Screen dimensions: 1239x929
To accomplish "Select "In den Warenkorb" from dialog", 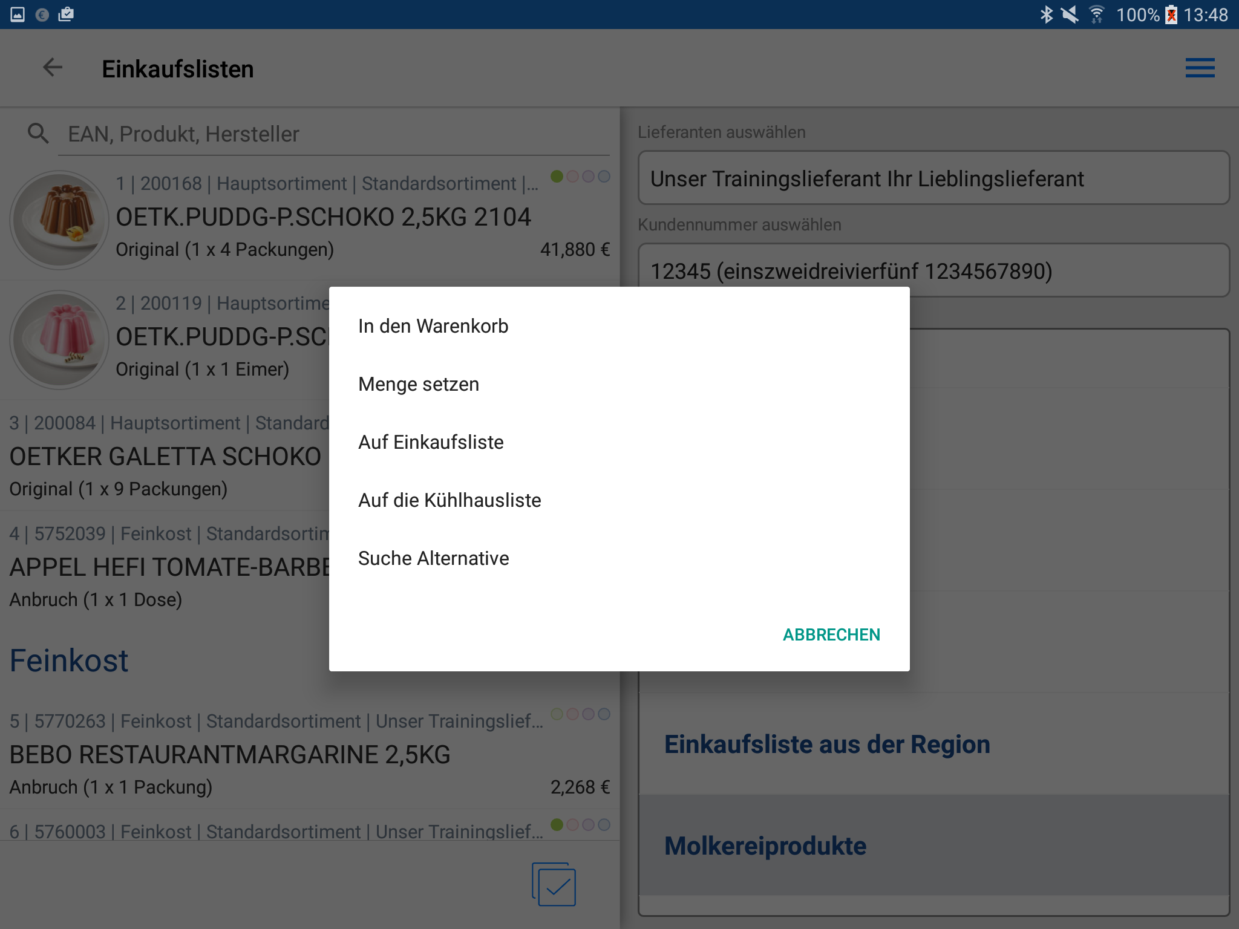I will (x=433, y=326).
